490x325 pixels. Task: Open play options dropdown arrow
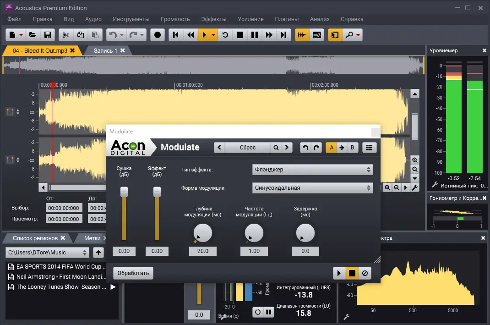tap(213, 35)
